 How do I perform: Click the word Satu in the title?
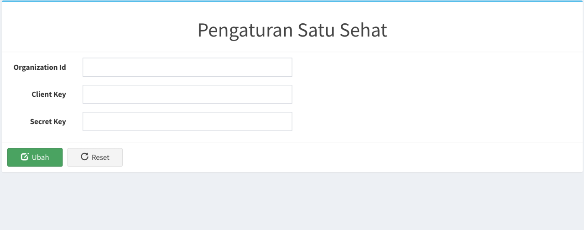click(316, 30)
